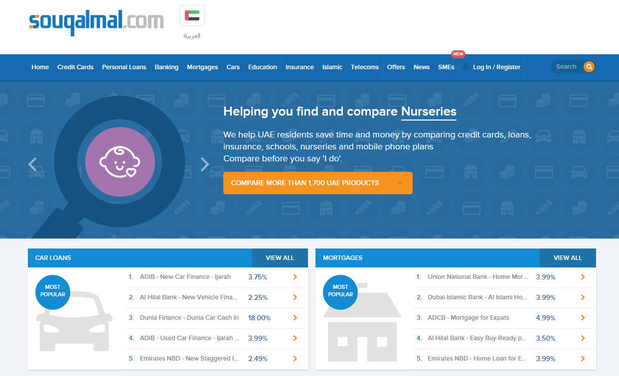Open the Islamic menu
619x376 pixels.
(x=332, y=67)
